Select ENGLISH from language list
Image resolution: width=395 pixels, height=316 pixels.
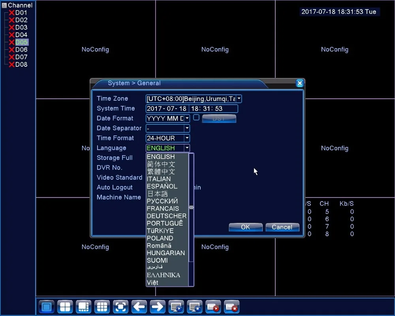[167, 157]
